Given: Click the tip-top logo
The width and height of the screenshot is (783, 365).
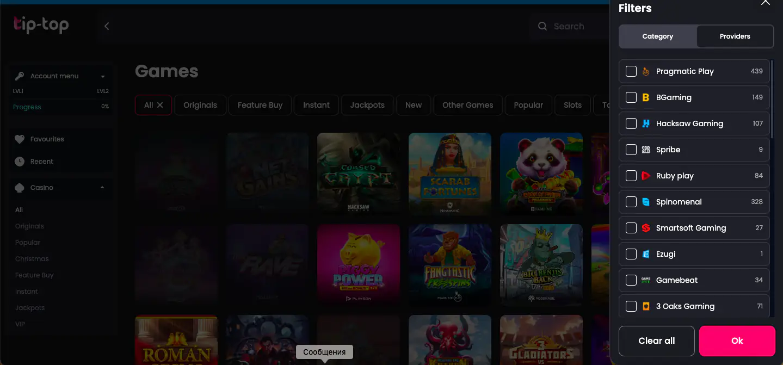Looking at the screenshot, I should click(x=41, y=24).
